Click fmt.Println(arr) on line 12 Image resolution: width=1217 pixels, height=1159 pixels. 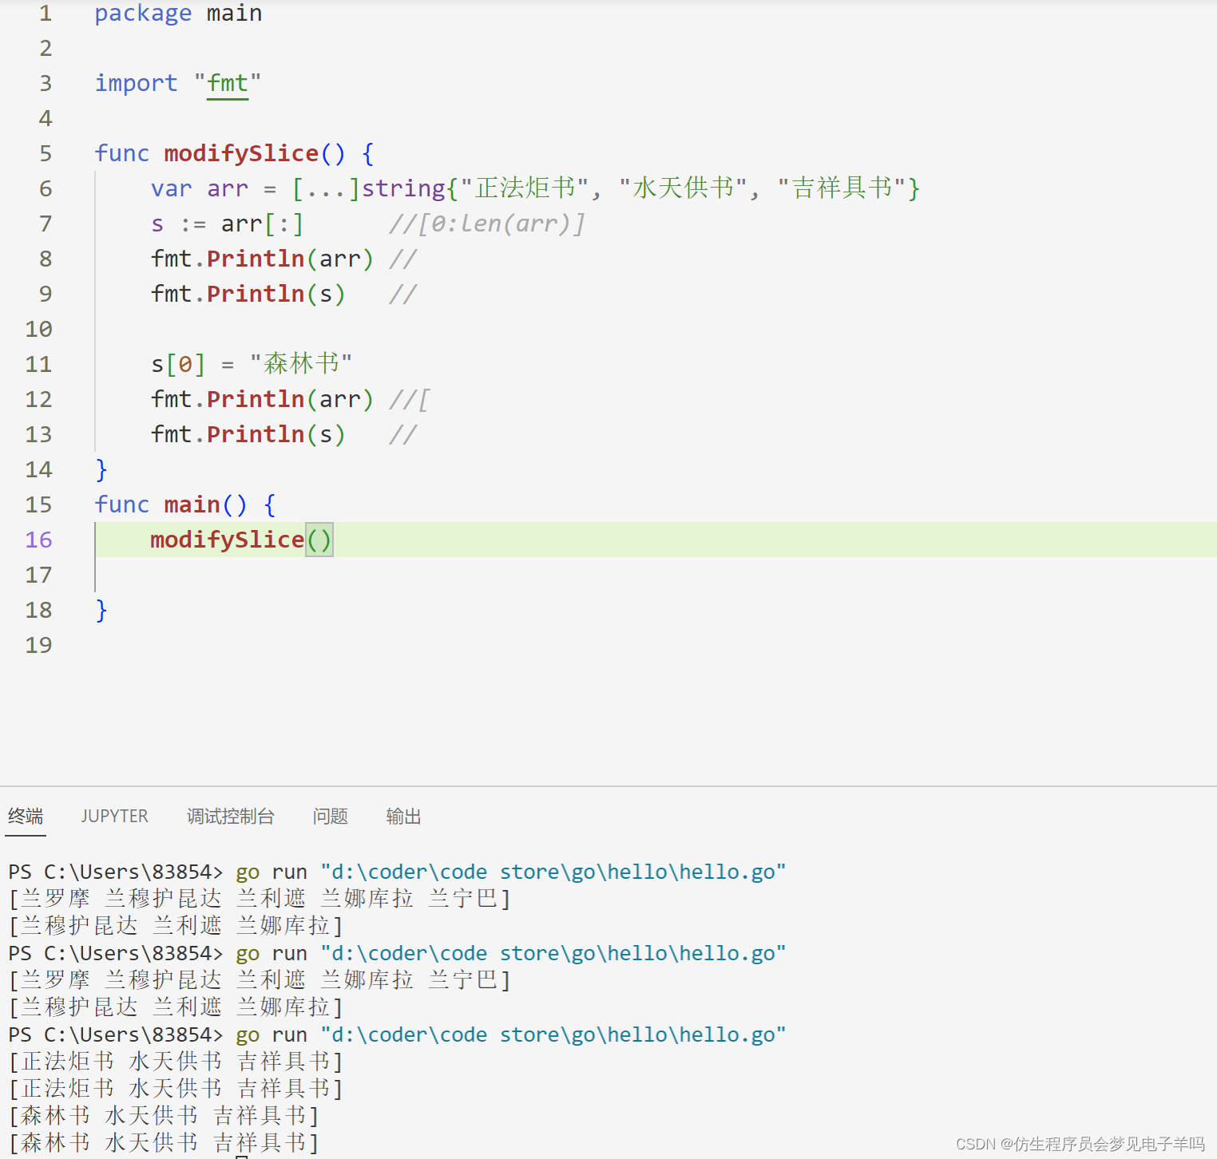(x=262, y=399)
